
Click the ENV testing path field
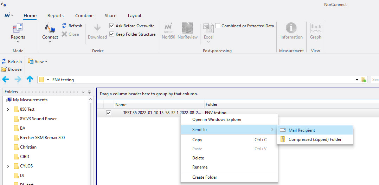point(203,80)
